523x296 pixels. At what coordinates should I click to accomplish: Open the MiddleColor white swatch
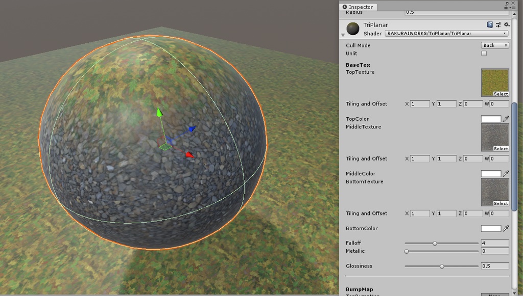pos(491,173)
